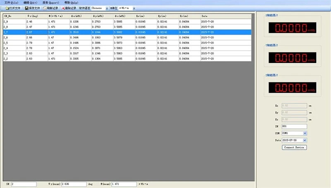Open the Report menu

(x=51, y=2)
